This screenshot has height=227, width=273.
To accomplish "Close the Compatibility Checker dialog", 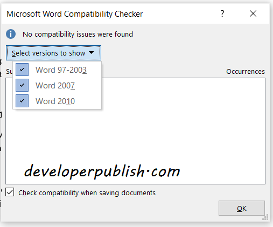I will [x=253, y=13].
